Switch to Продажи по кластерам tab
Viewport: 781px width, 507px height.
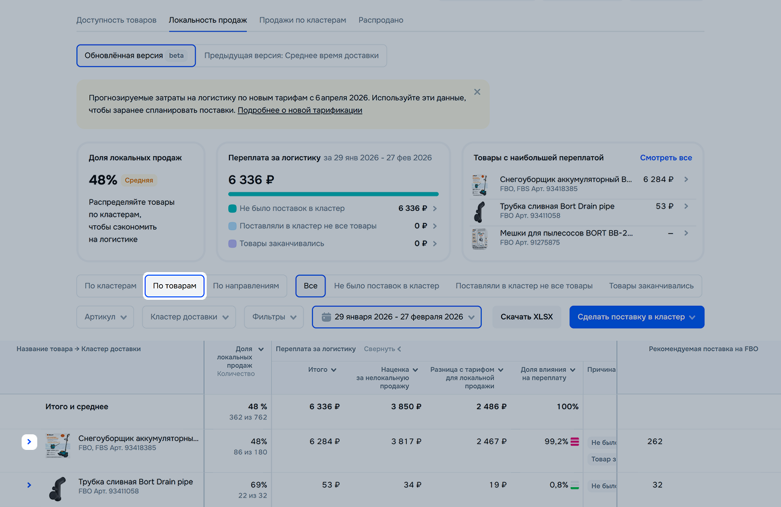302,20
